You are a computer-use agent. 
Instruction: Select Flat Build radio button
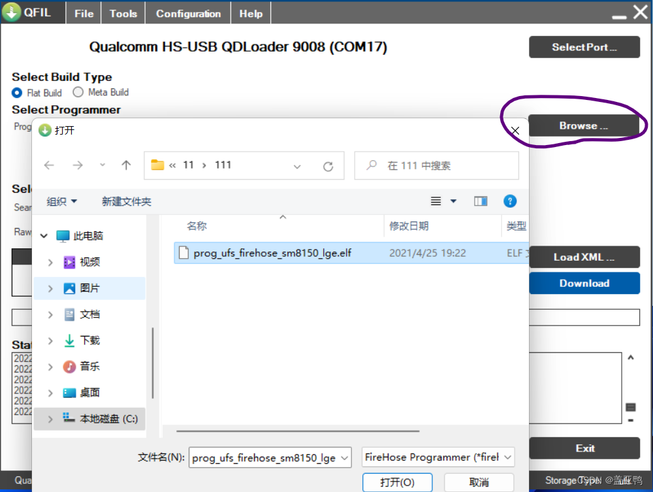(x=17, y=93)
